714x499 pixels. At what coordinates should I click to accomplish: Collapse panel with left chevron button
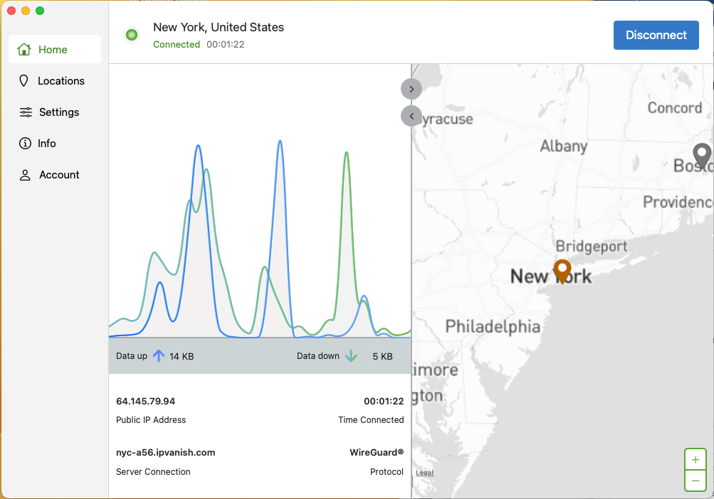[411, 116]
